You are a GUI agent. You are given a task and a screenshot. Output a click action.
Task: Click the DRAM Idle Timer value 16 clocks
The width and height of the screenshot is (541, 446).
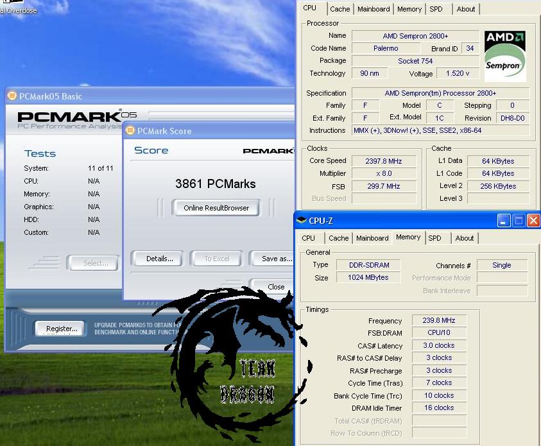(439, 407)
